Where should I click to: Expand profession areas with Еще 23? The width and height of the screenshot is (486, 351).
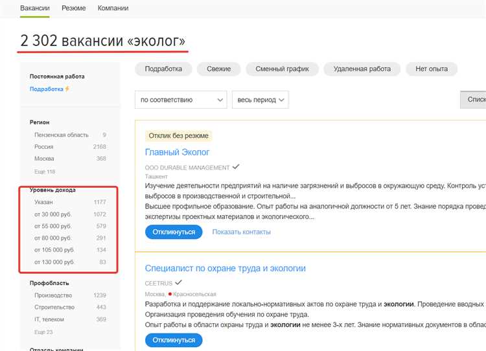pyautogui.click(x=43, y=332)
